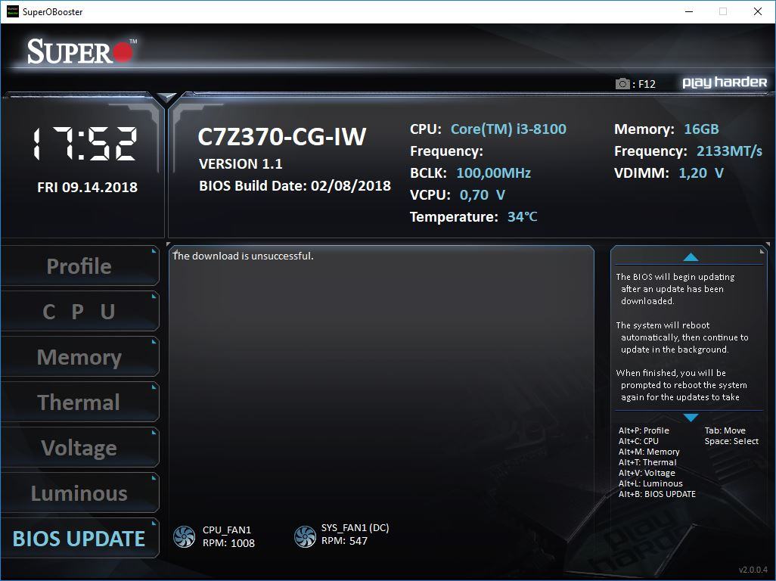Select the BIOS UPDATE tab
The height and width of the screenshot is (581, 776).
(79, 539)
